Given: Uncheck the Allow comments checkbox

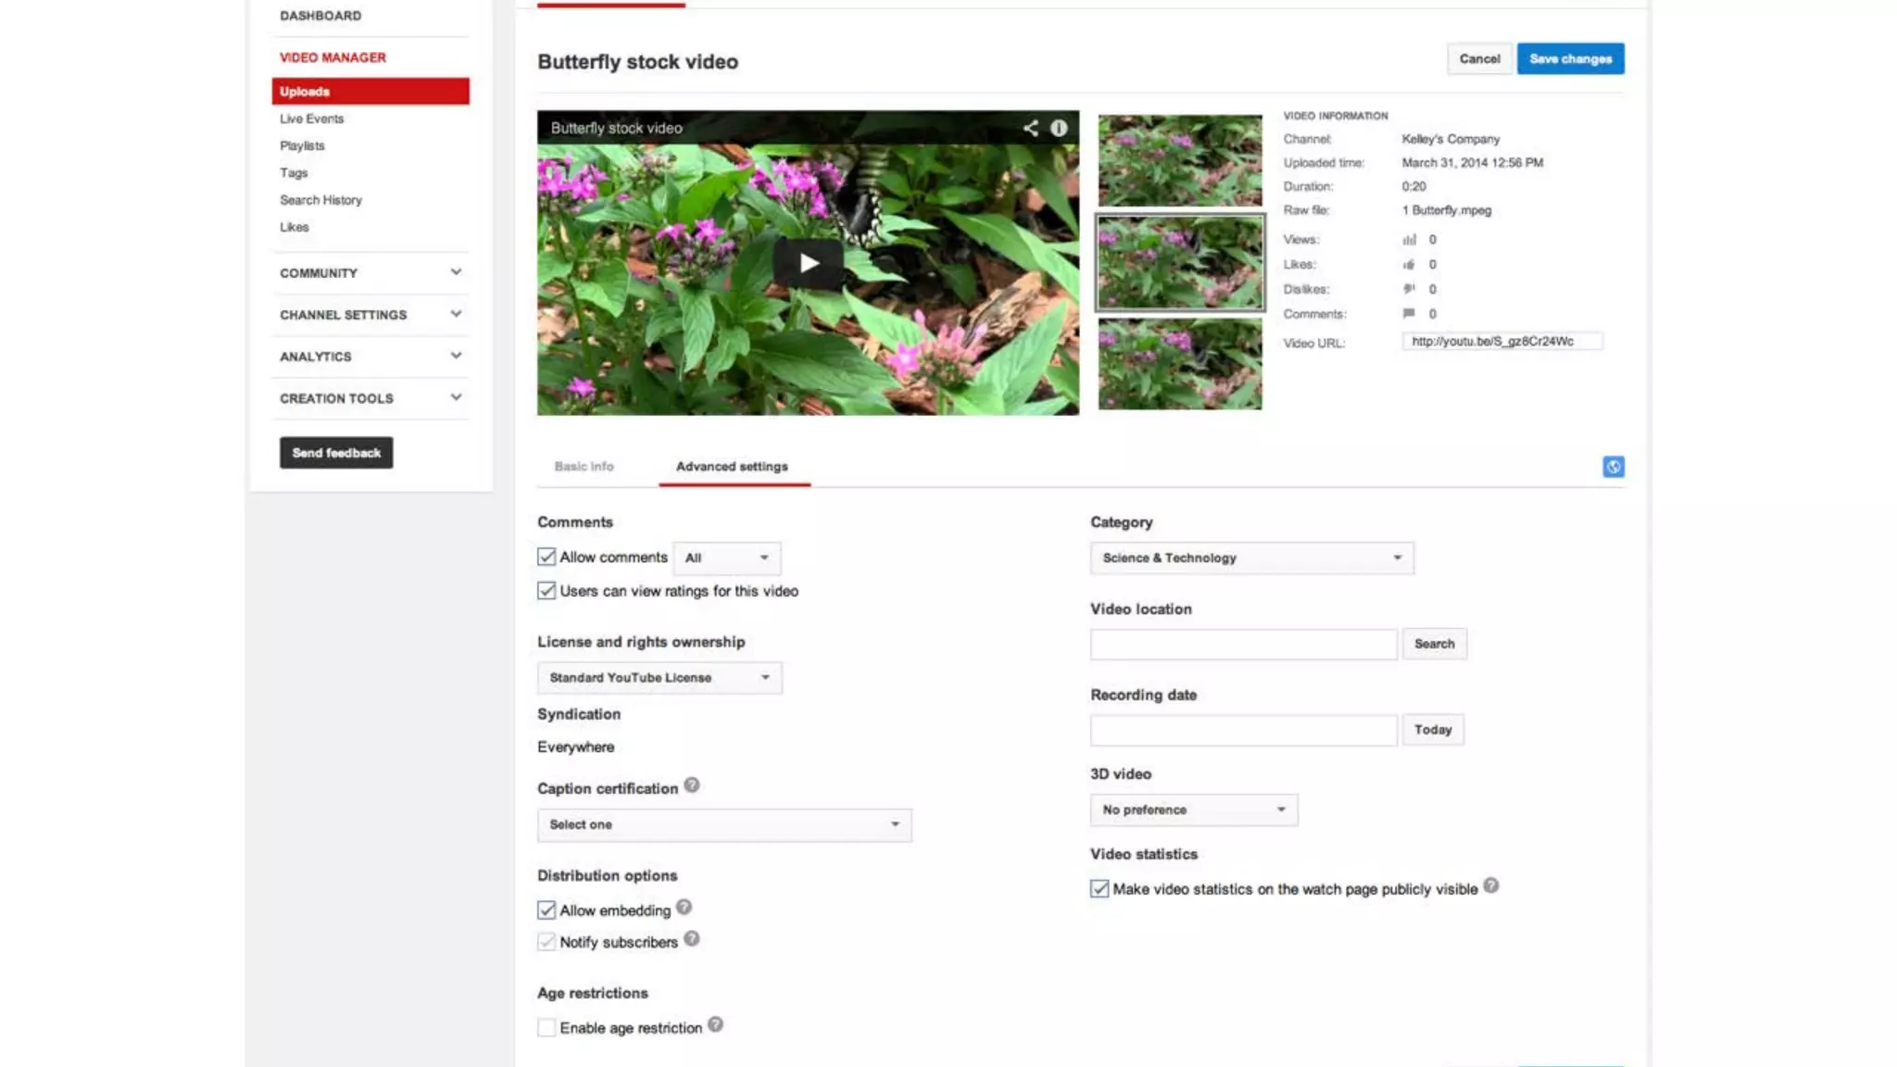Looking at the screenshot, I should pyautogui.click(x=546, y=558).
